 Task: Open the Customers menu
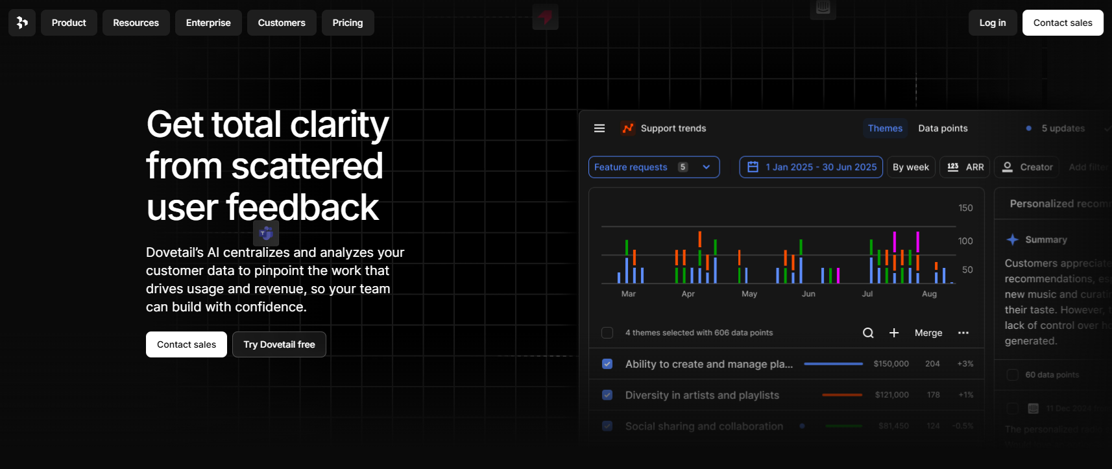coord(282,23)
